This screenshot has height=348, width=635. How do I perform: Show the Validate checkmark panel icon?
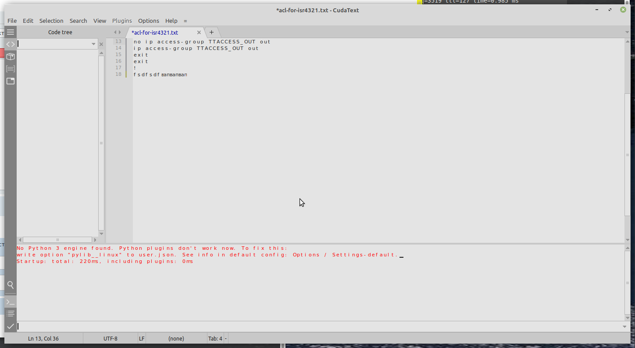pos(11,326)
